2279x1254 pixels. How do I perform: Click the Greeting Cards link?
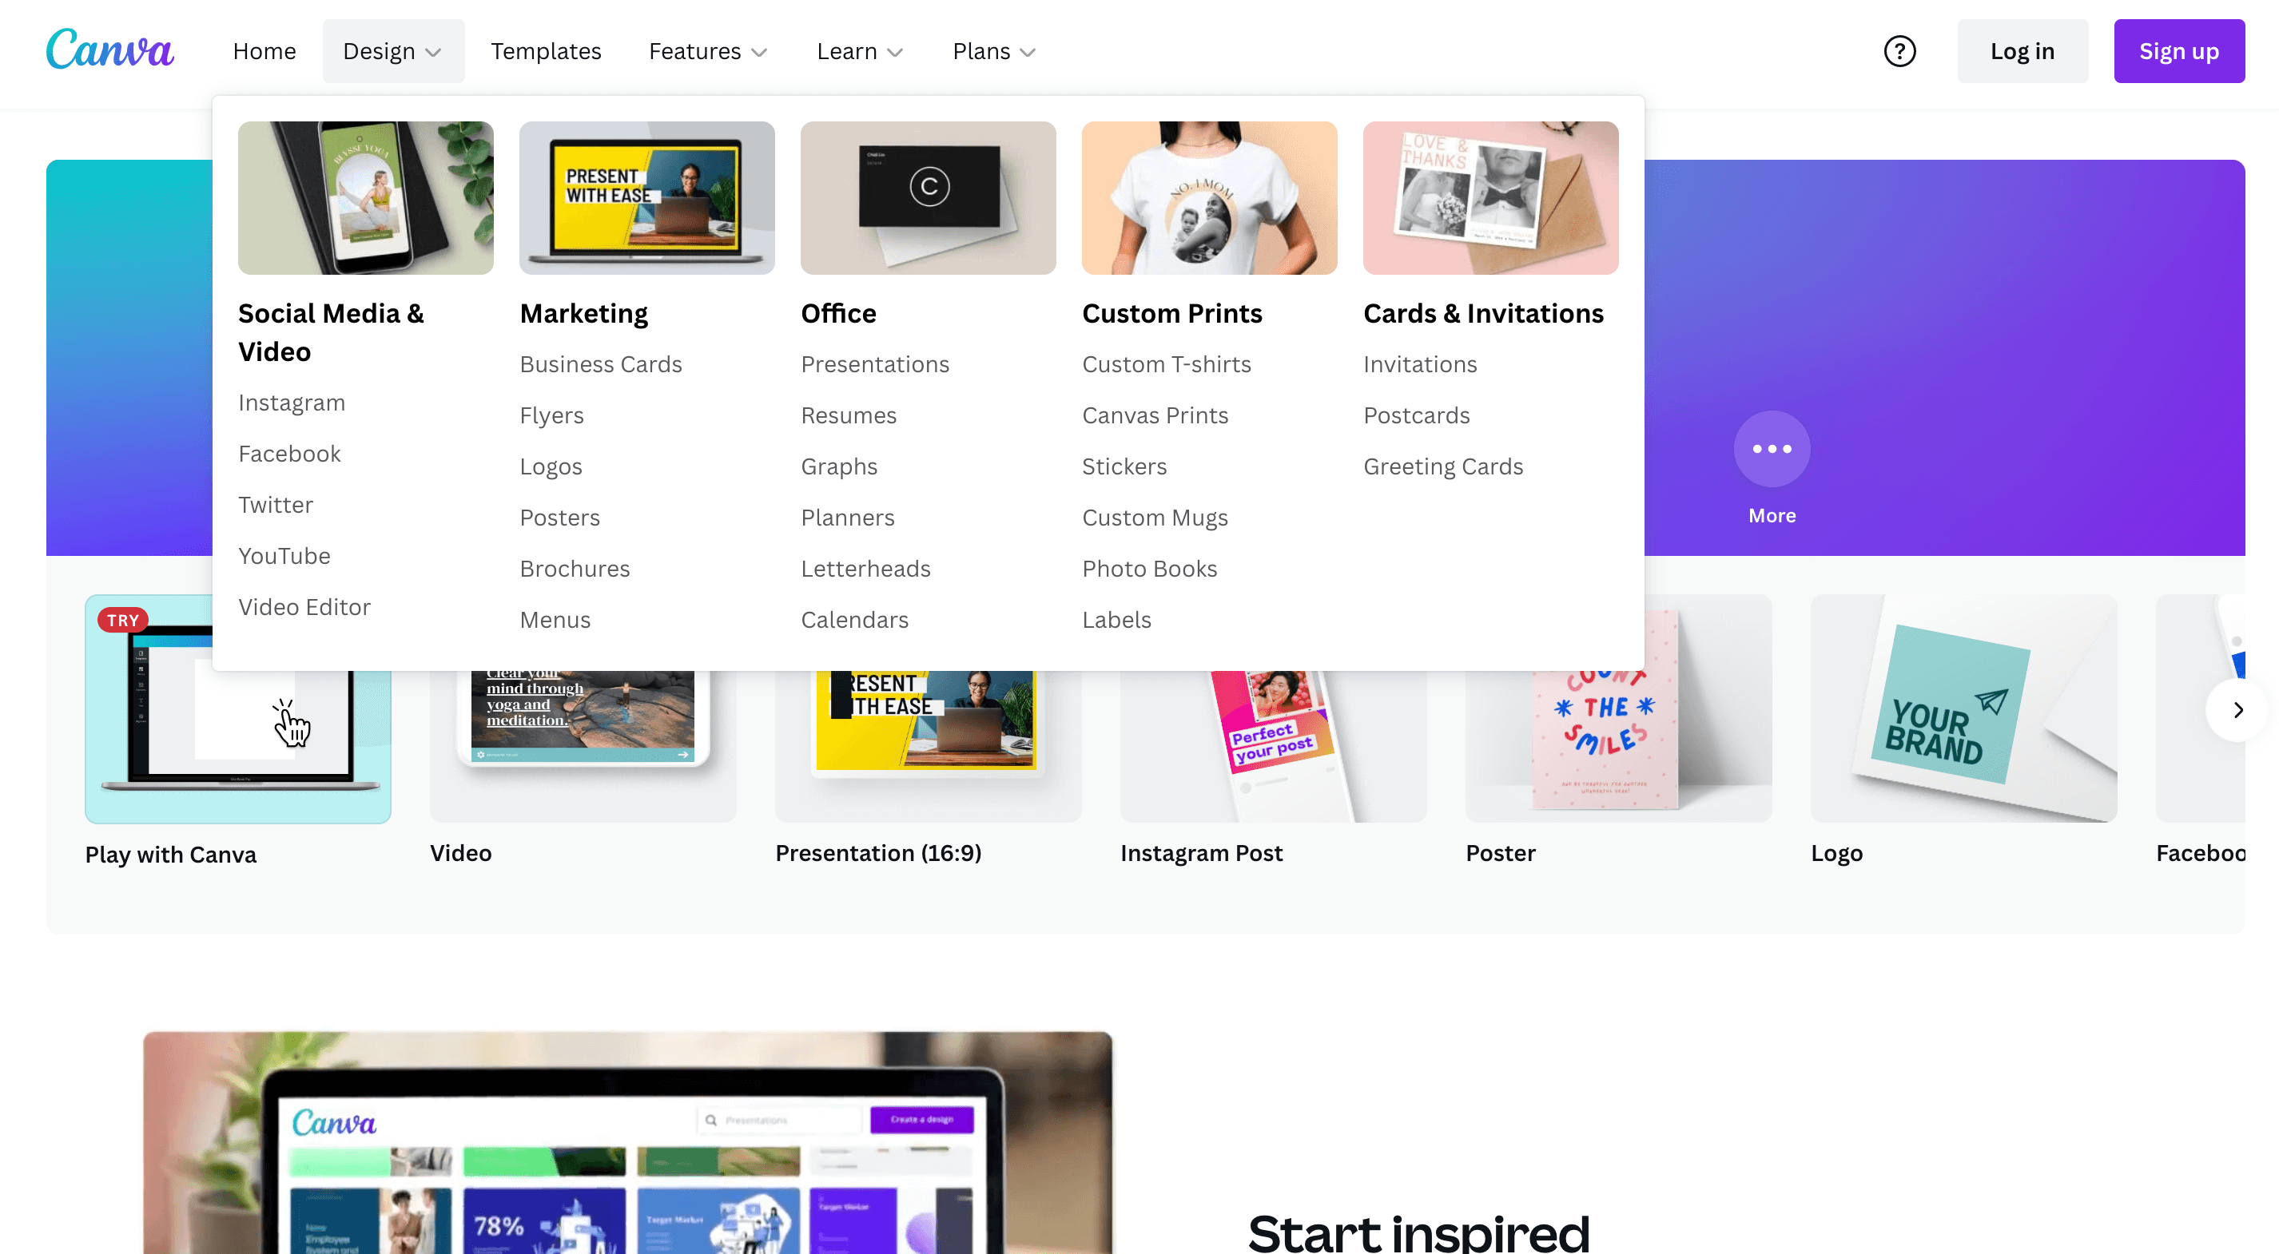pos(1443,466)
